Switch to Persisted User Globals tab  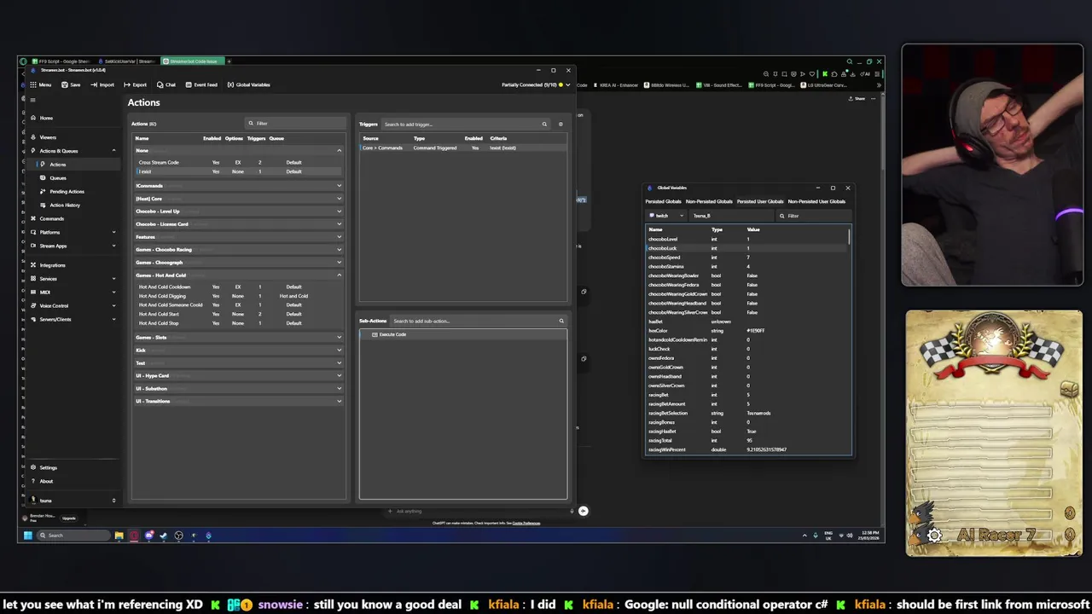[760, 201]
